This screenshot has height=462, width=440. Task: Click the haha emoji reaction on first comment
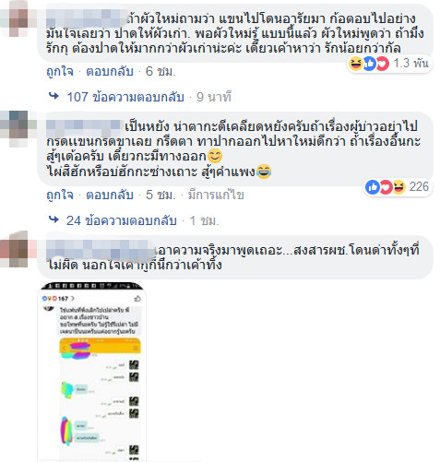tap(356, 64)
